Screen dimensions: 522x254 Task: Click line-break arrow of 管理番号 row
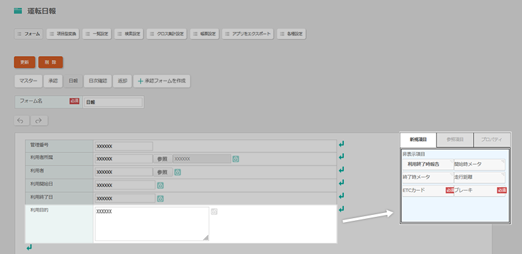click(341, 144)
